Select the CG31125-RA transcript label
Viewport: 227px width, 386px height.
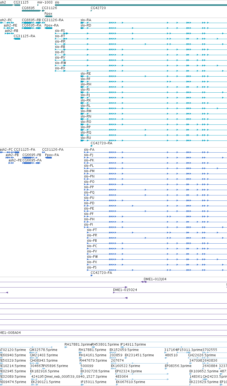click(x=24, y=36)
